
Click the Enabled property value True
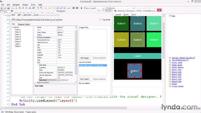(x=66, y=55)
